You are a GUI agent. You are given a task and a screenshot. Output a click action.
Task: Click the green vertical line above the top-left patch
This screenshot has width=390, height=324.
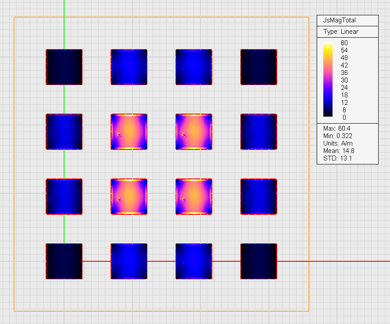point(64,26)
